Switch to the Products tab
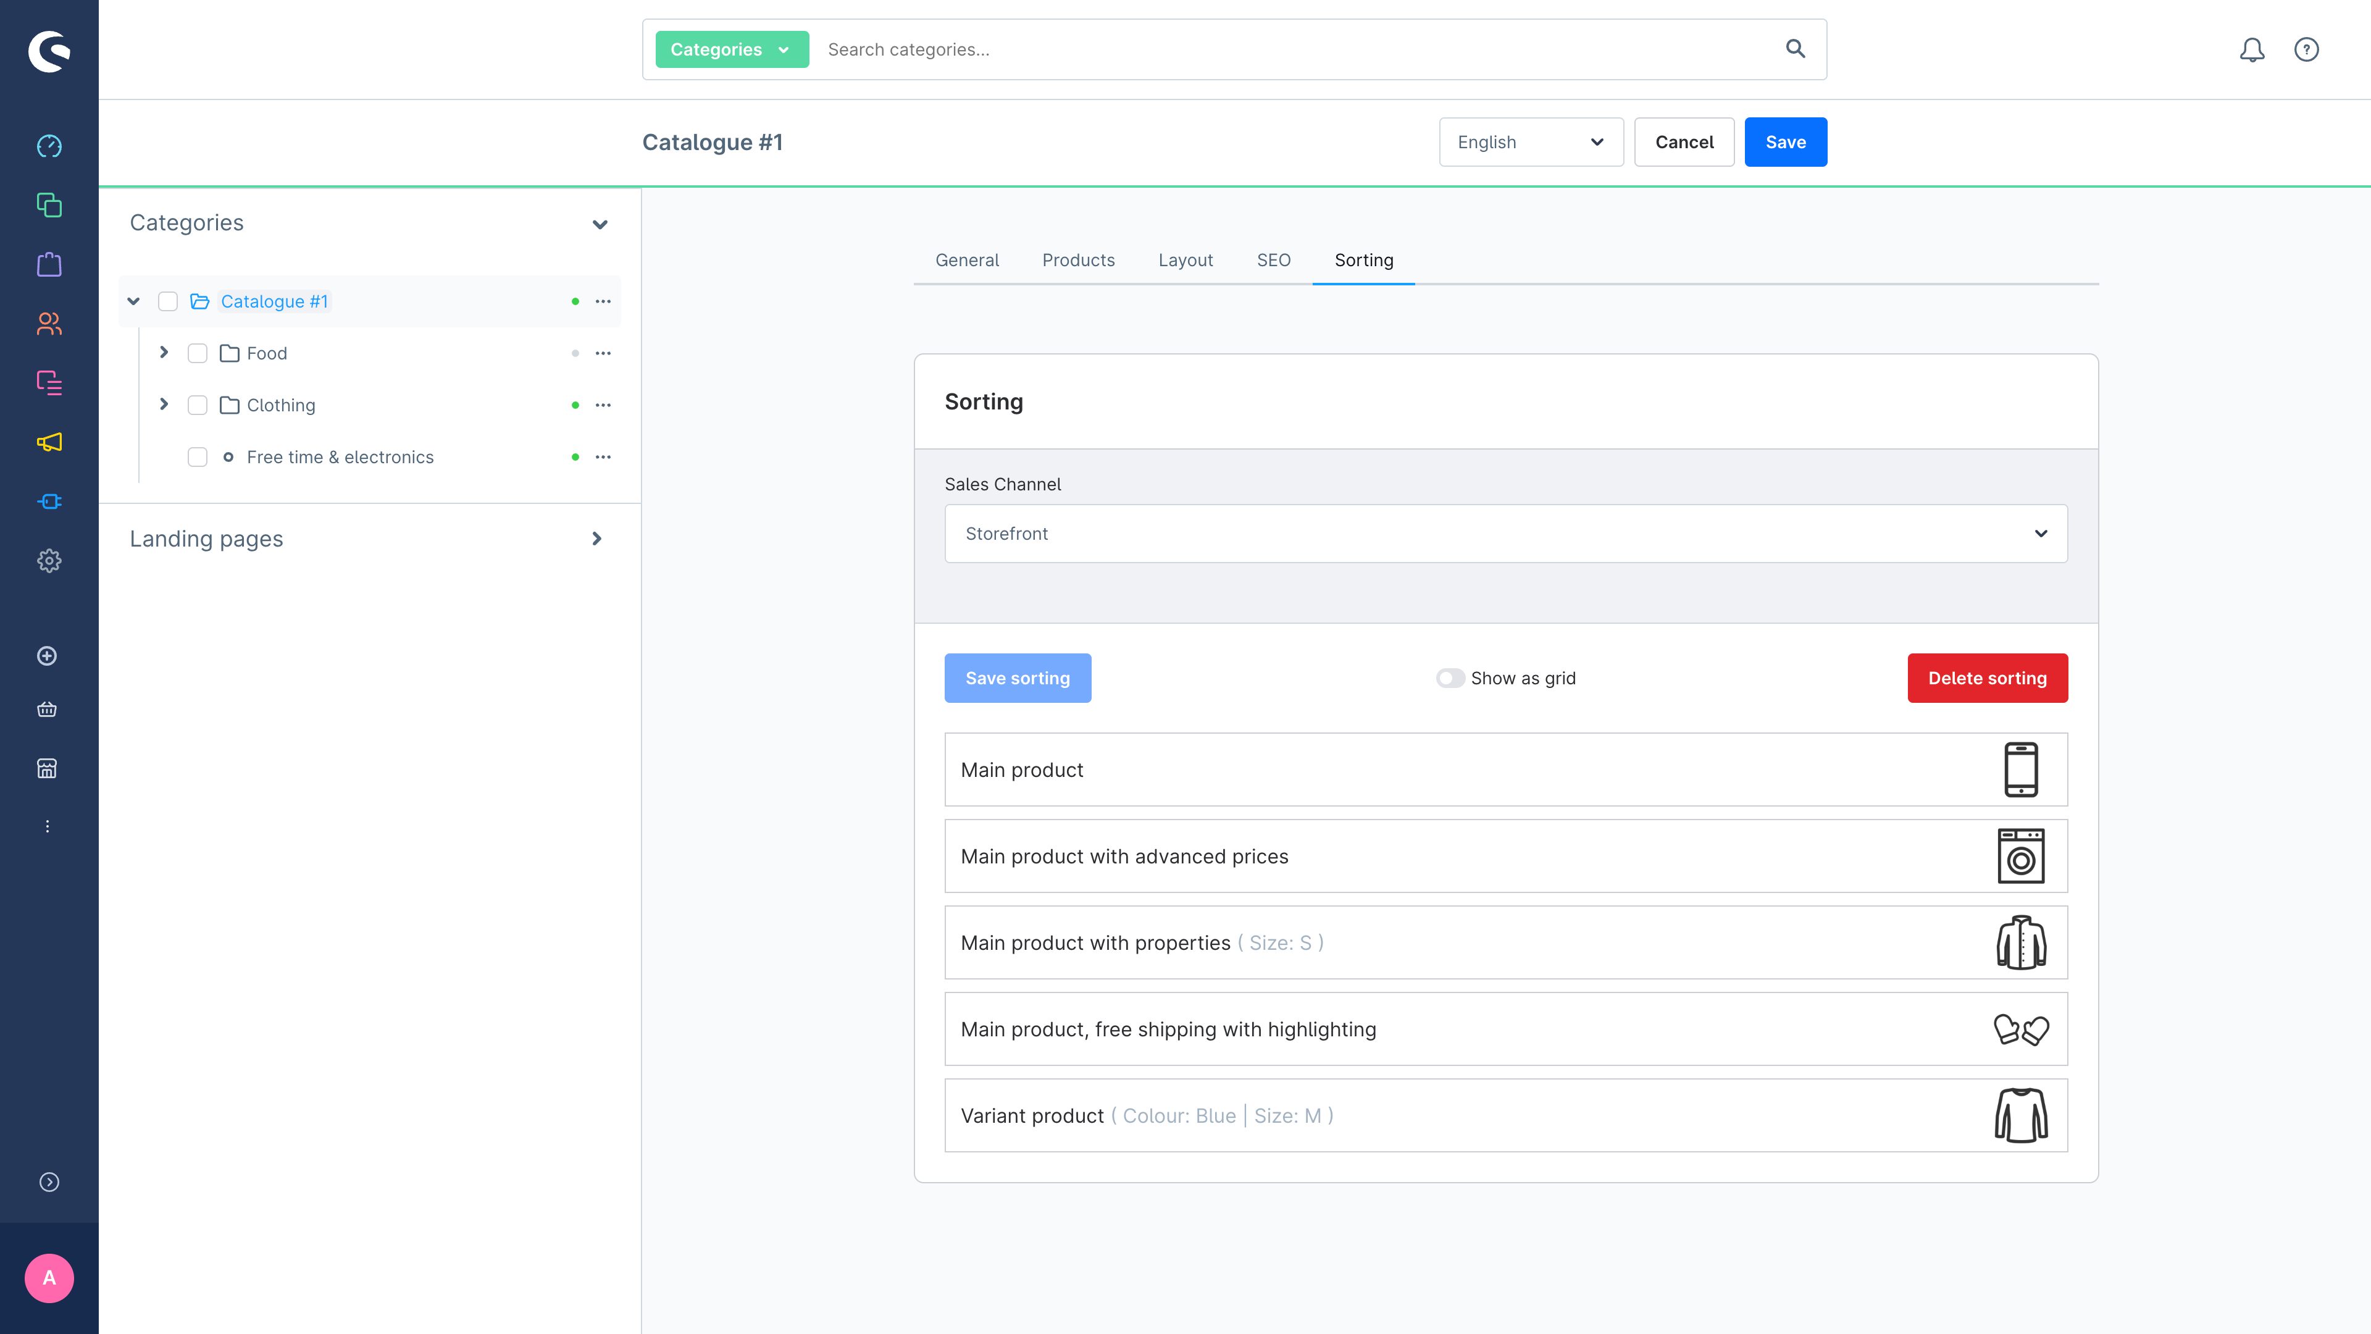The image size is (2371, 1334). point(1078,259)
